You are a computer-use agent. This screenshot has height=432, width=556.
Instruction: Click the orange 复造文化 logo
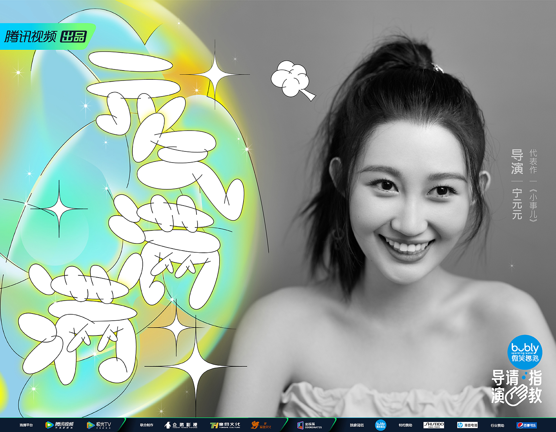[261, 425]
